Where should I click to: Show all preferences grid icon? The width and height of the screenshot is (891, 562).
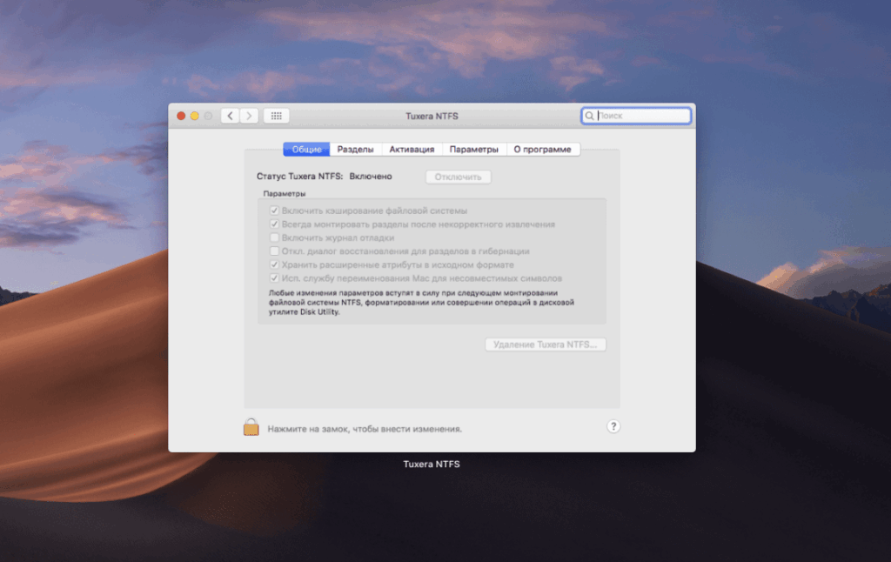pyautogui.click(x=276, y=116)
